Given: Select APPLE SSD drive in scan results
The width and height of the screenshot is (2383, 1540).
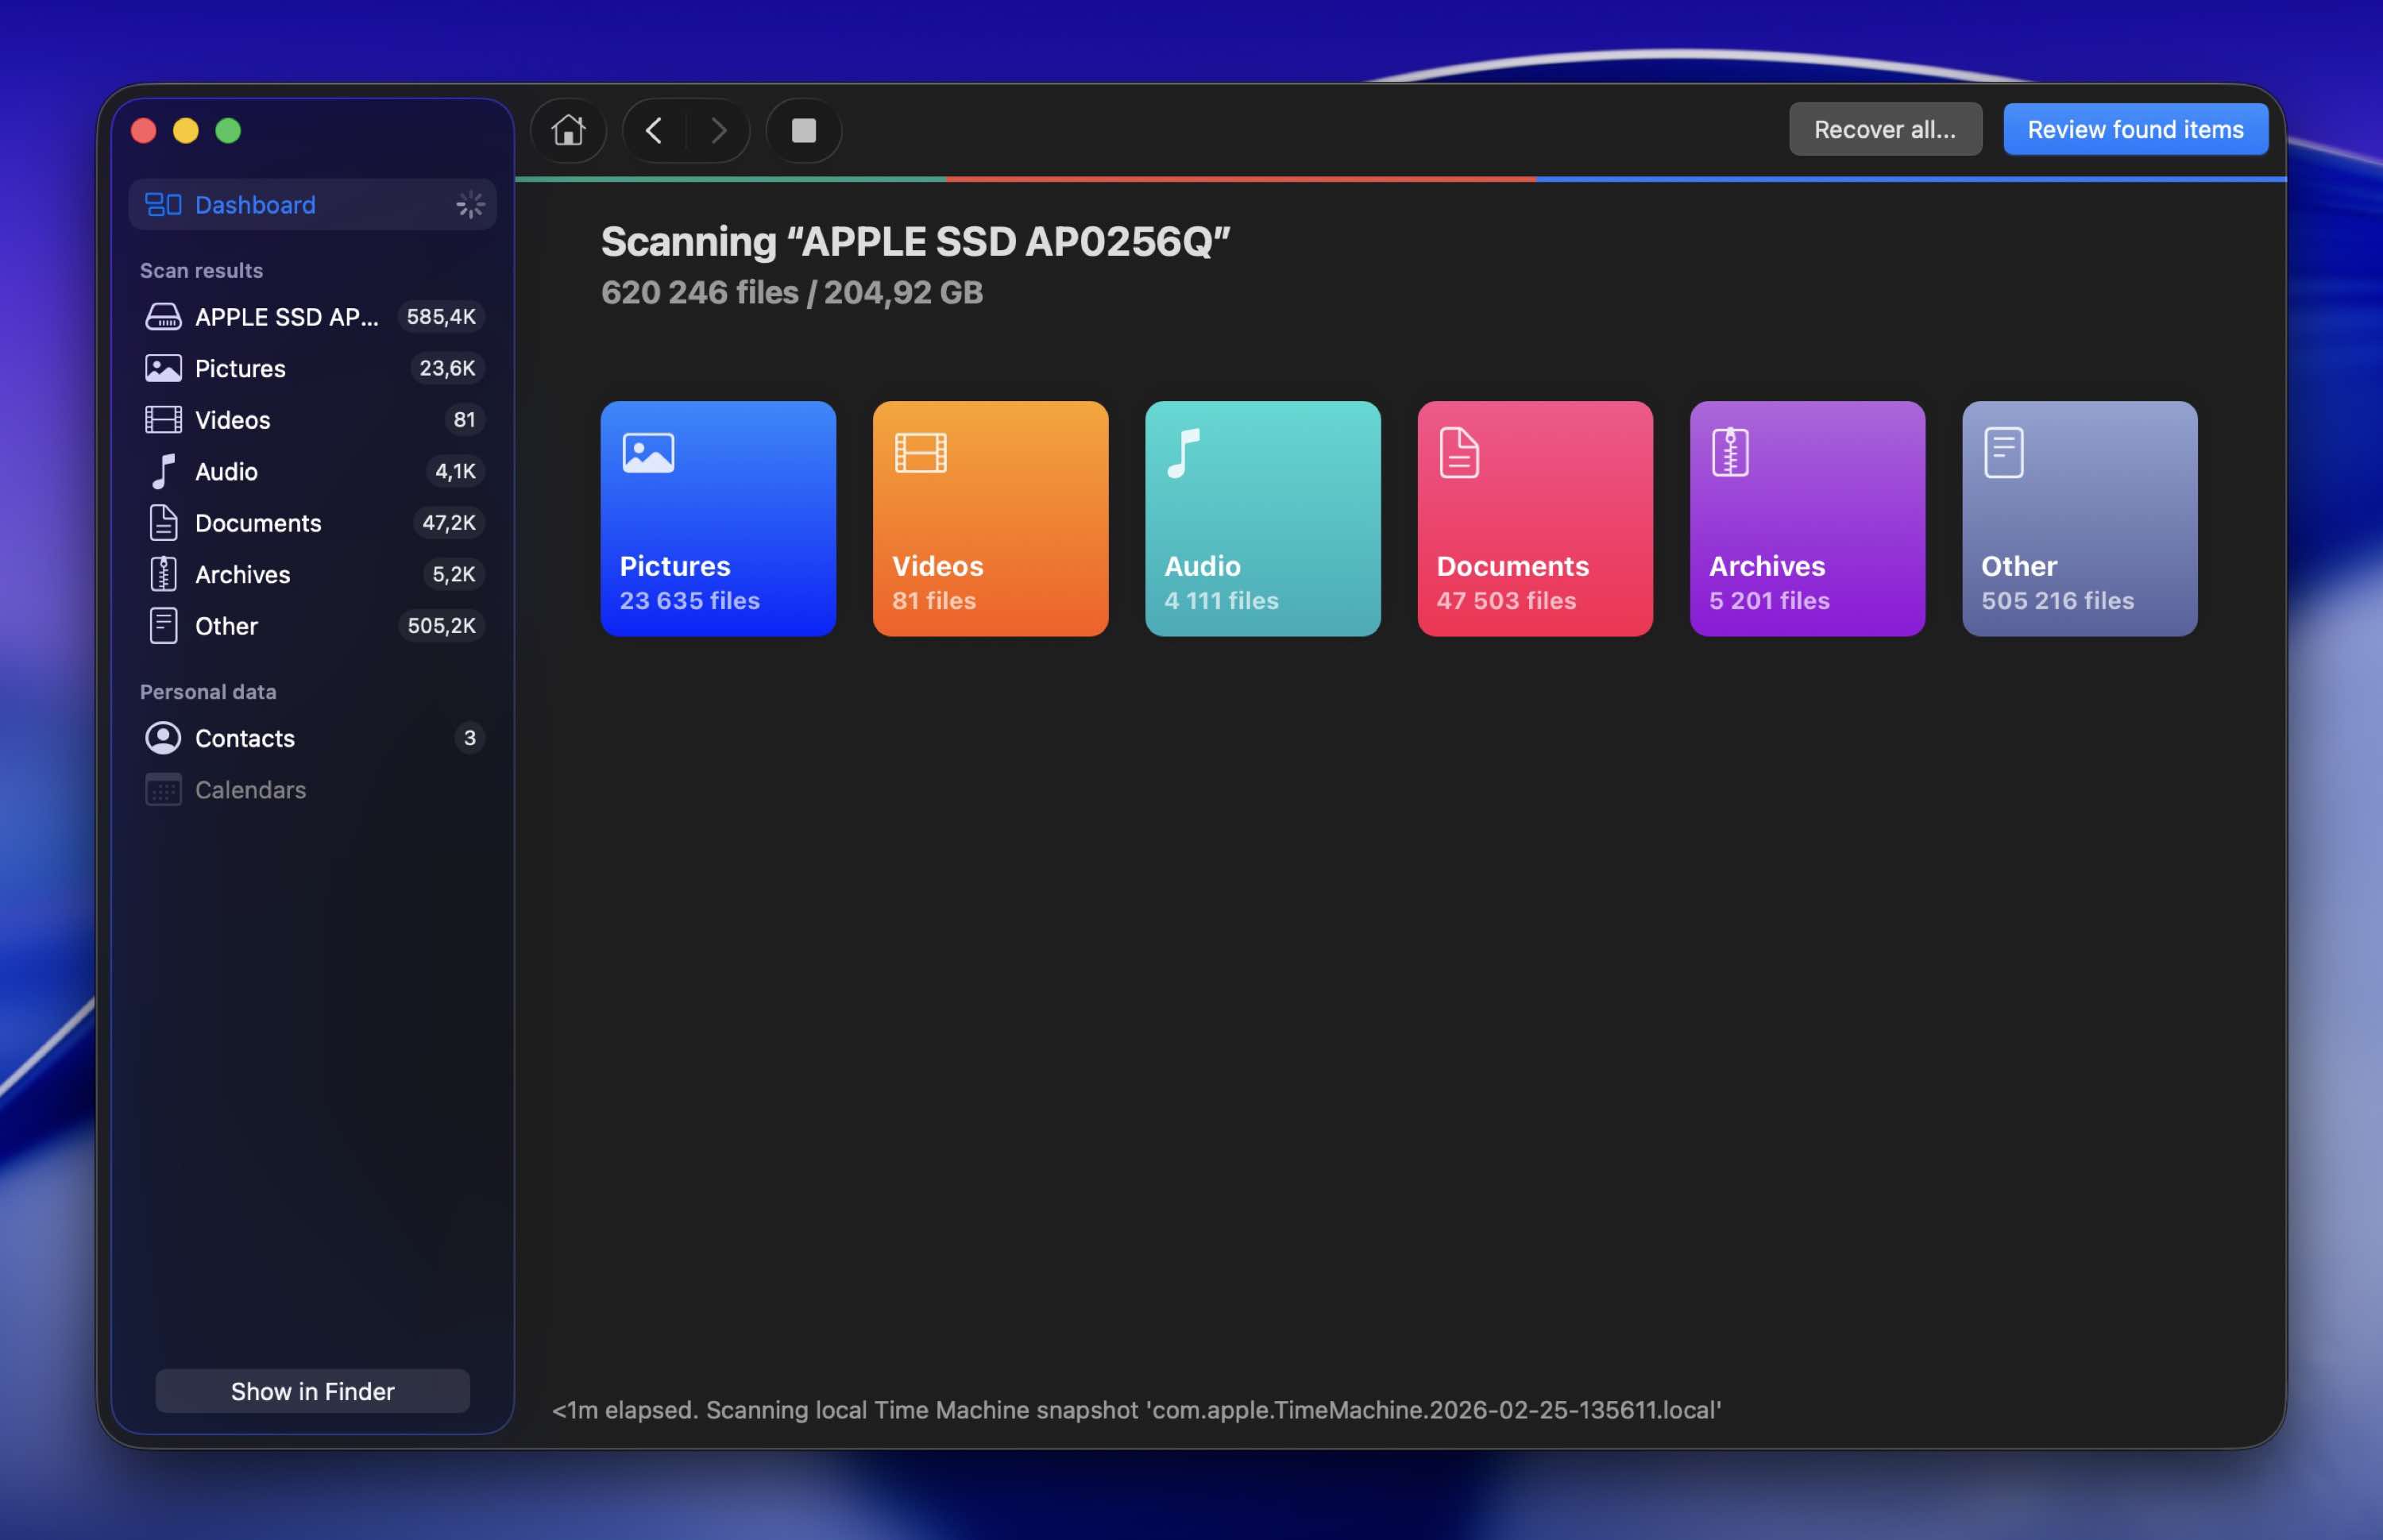Looking at the screenshot, I should click(286, 317).
